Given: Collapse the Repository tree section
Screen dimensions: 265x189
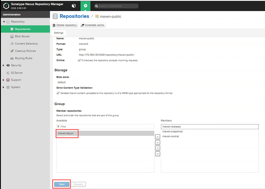Looking at the screenshot, I should pos(4,21).
